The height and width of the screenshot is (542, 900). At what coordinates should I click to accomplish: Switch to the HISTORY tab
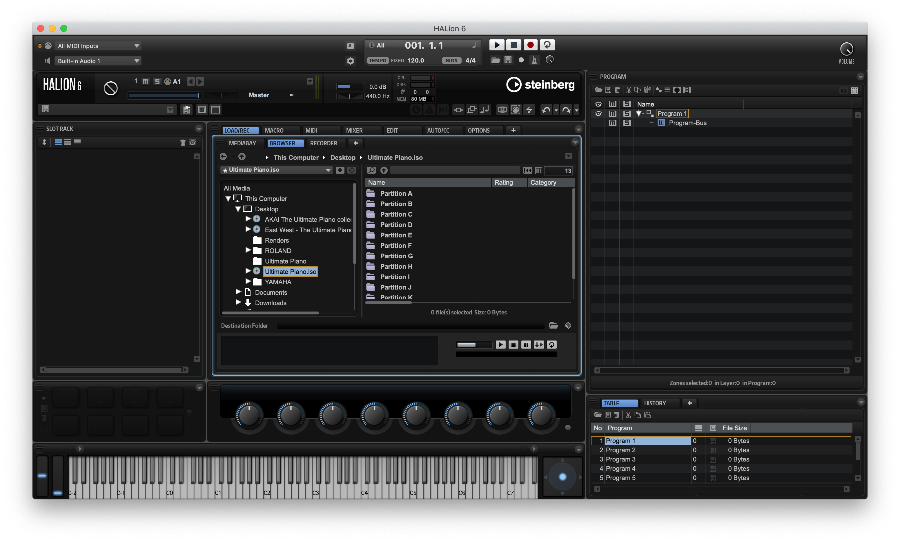[661, 403]
